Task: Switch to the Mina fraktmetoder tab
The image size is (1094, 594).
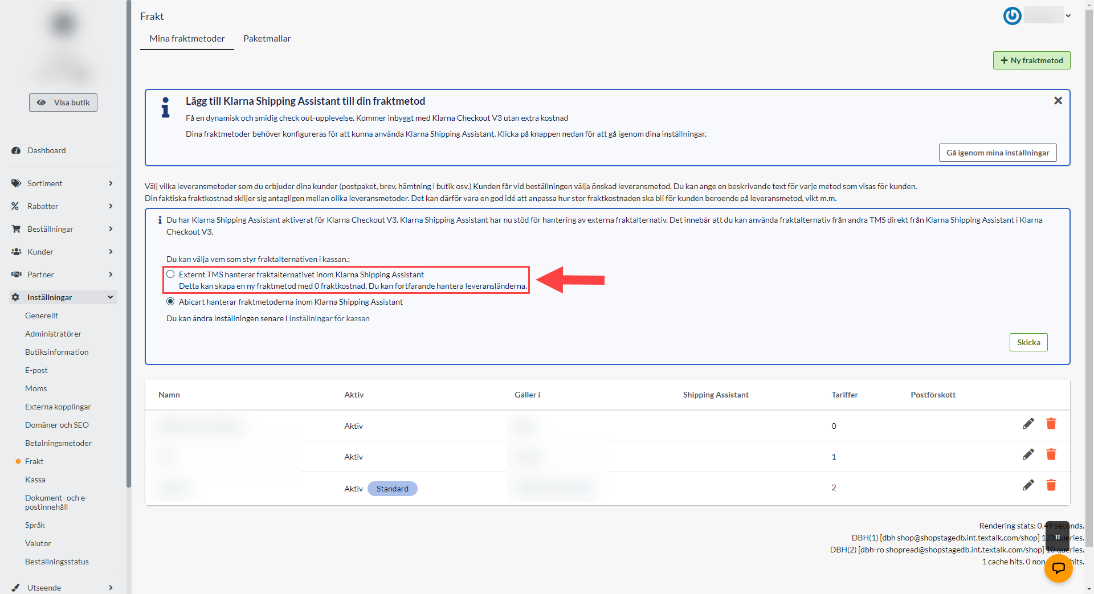Action: pyautogui.click(x=187, y=39)
